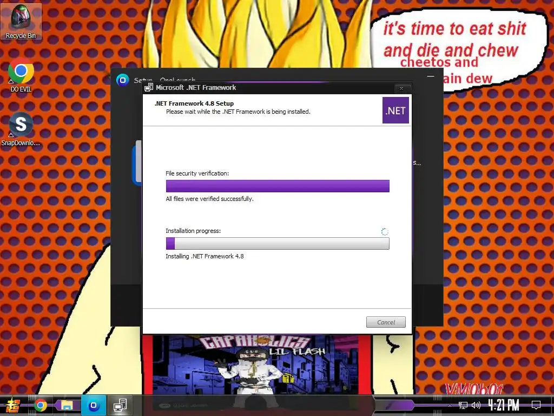This screenshot has width=554, height=416.
Task: Close the Microsoft .NET Framework dialog
Action: tap(401, 88)
